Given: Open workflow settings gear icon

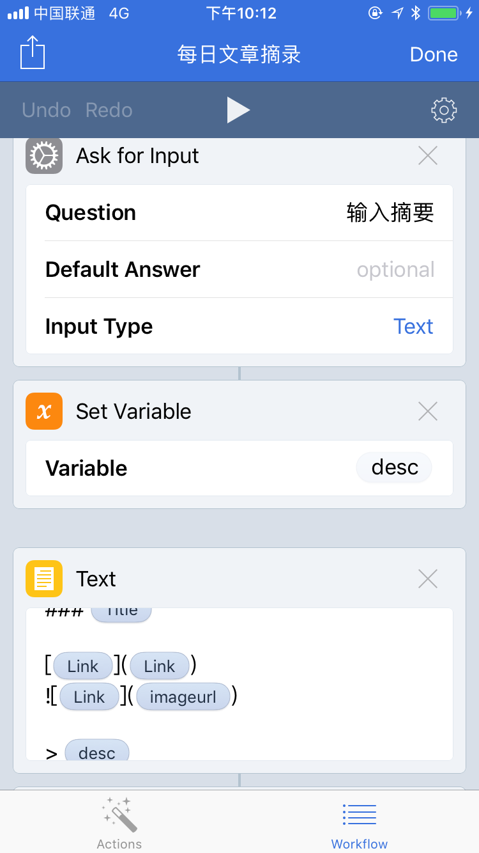Looking at the screenshot, I should click(x=444, y=110).
